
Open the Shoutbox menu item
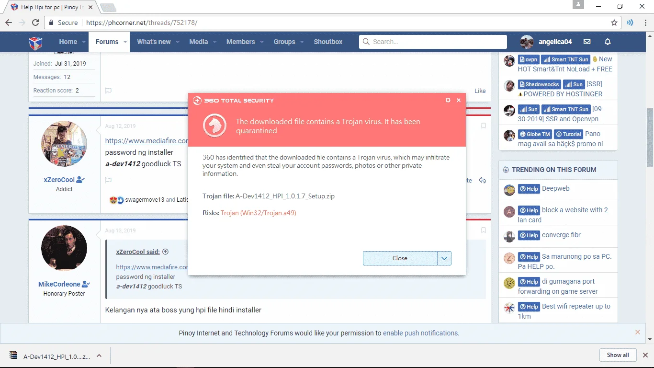point(328,42)
